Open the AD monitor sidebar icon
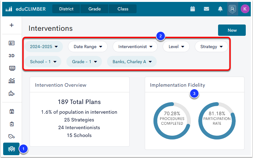The height and width of the screenshot is (158, 253). (x=12, y=68)
